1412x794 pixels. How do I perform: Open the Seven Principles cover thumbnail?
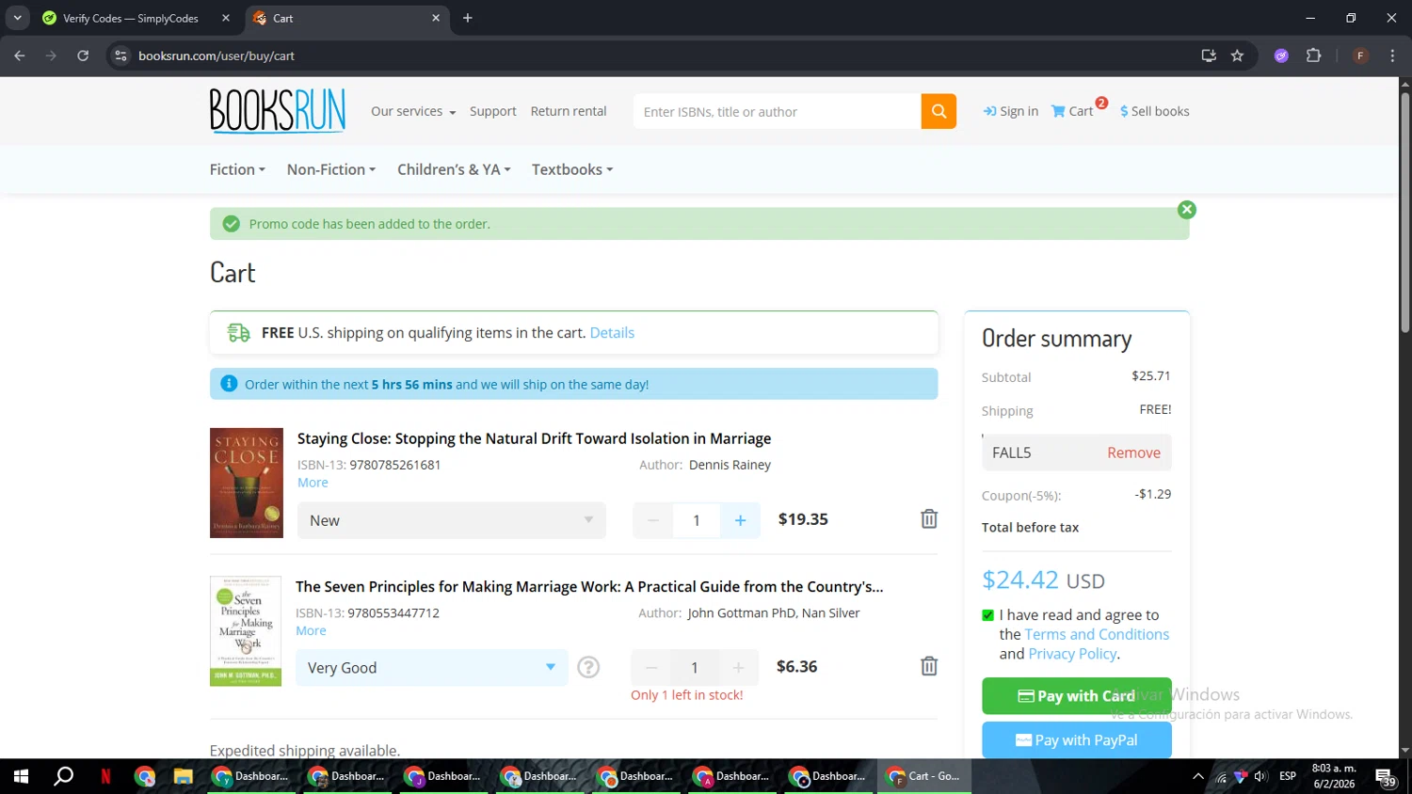pyautogui.click(x=246, y=630)
